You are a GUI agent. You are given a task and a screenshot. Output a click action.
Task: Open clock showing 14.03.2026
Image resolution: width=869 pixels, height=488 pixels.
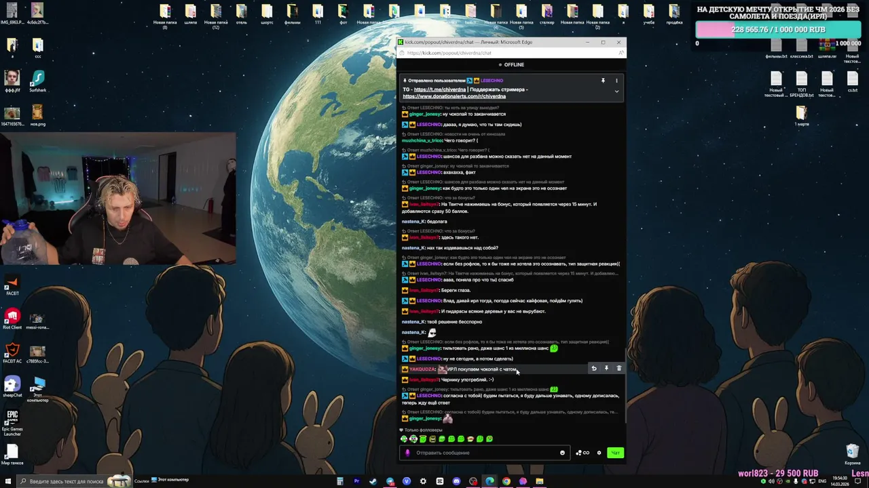[x=839, y=481]
